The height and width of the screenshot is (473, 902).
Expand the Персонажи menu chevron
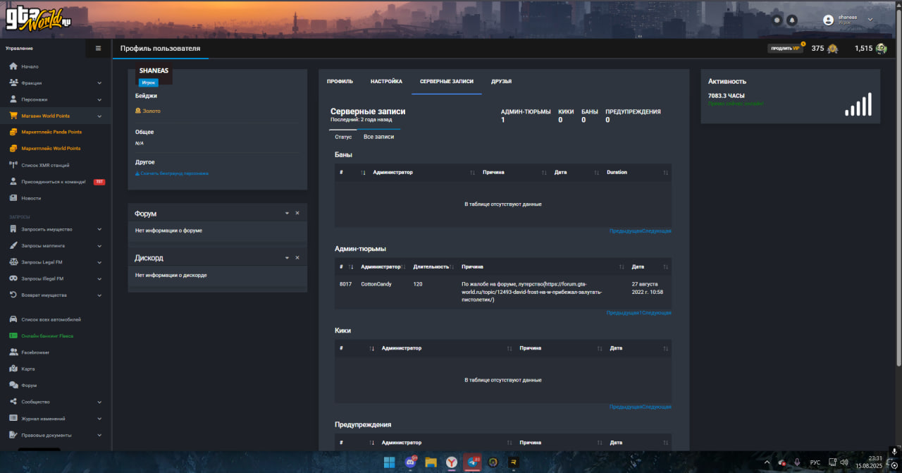click(x=99, y=99)
